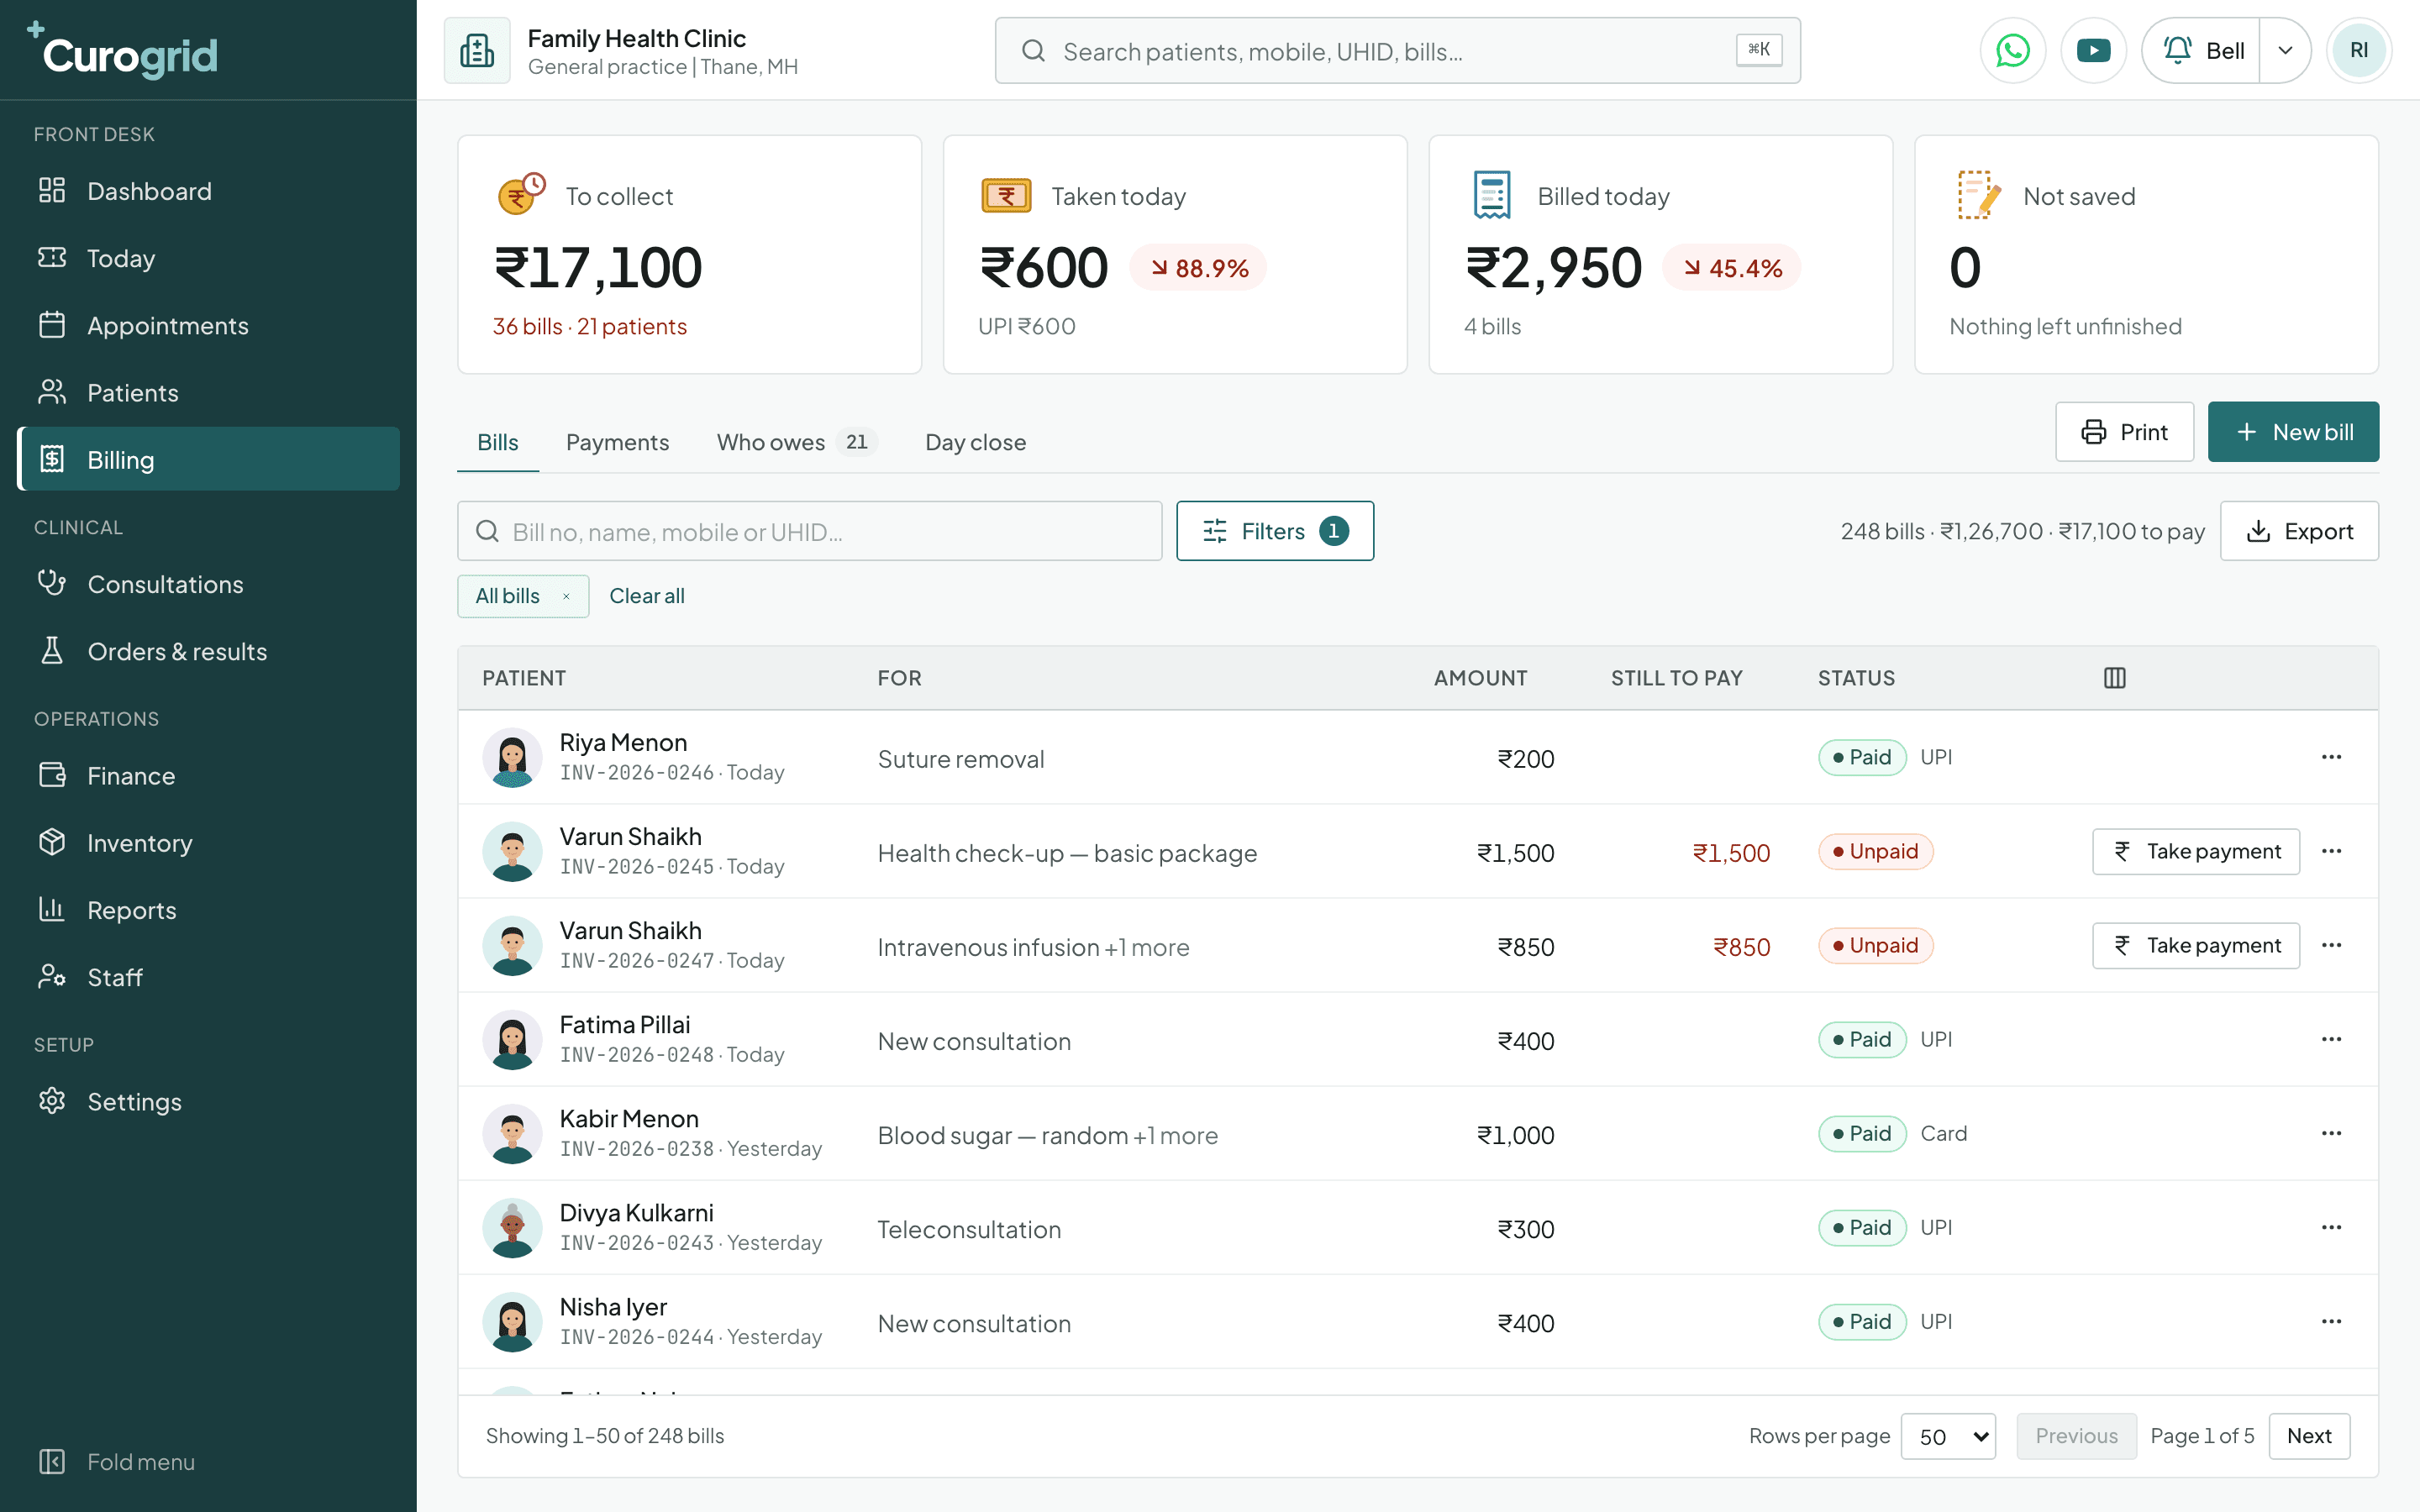
Task: Open Consultations in sidebar
Action: pyautogui.click(x=208, y=584)
